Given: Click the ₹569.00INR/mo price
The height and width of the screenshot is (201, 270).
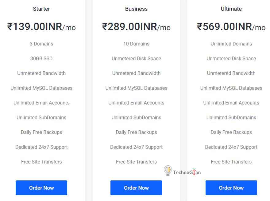Looking at the screenshot, I should (x=231, y=27).
